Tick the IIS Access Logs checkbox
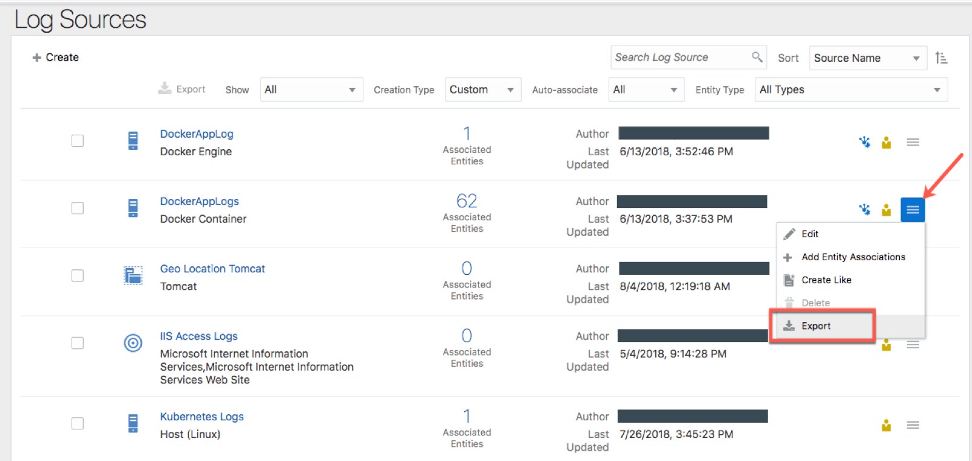972x461 pixels. 78,343
